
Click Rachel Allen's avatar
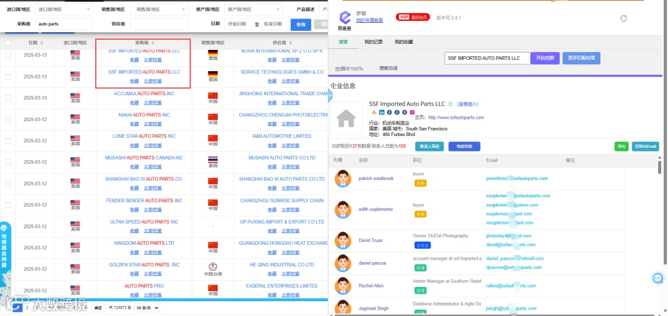(x=343, y=286)
